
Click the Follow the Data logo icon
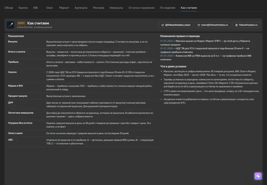[10, 25]
